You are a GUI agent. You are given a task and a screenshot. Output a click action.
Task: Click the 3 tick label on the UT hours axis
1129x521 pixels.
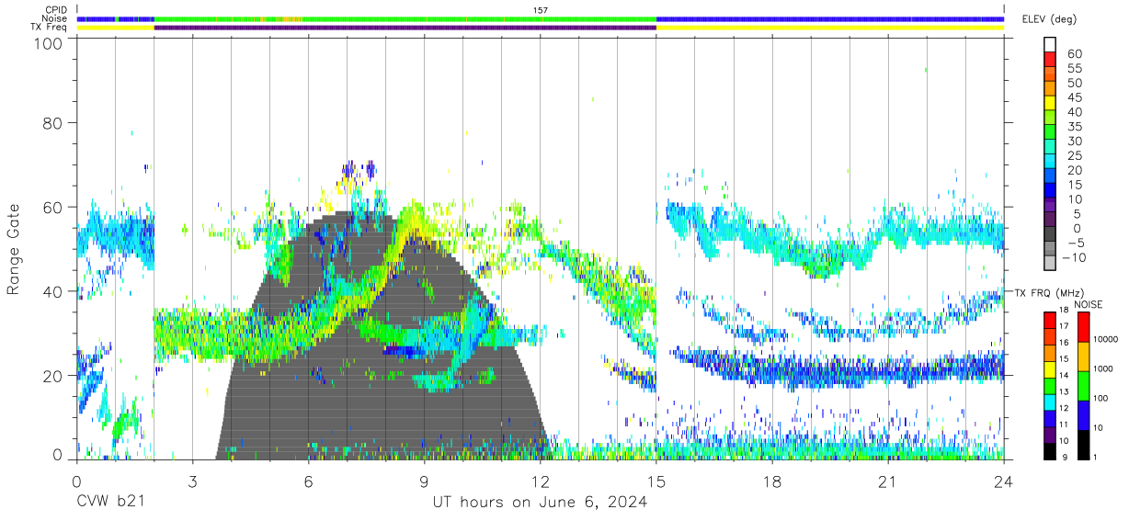coord(192,481)
